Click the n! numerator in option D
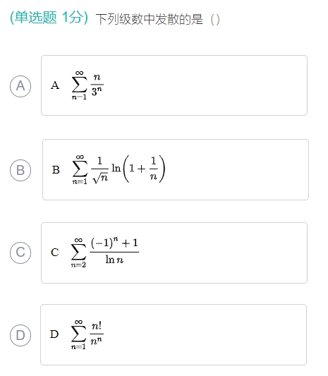Image resolution: width=328 pixels, height=376 pixels. pos(97,326)
